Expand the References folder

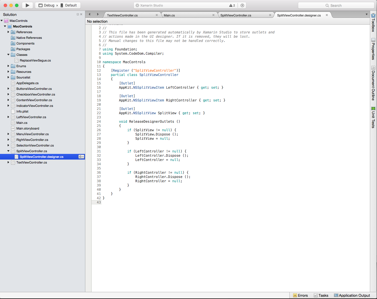(9, 32)
